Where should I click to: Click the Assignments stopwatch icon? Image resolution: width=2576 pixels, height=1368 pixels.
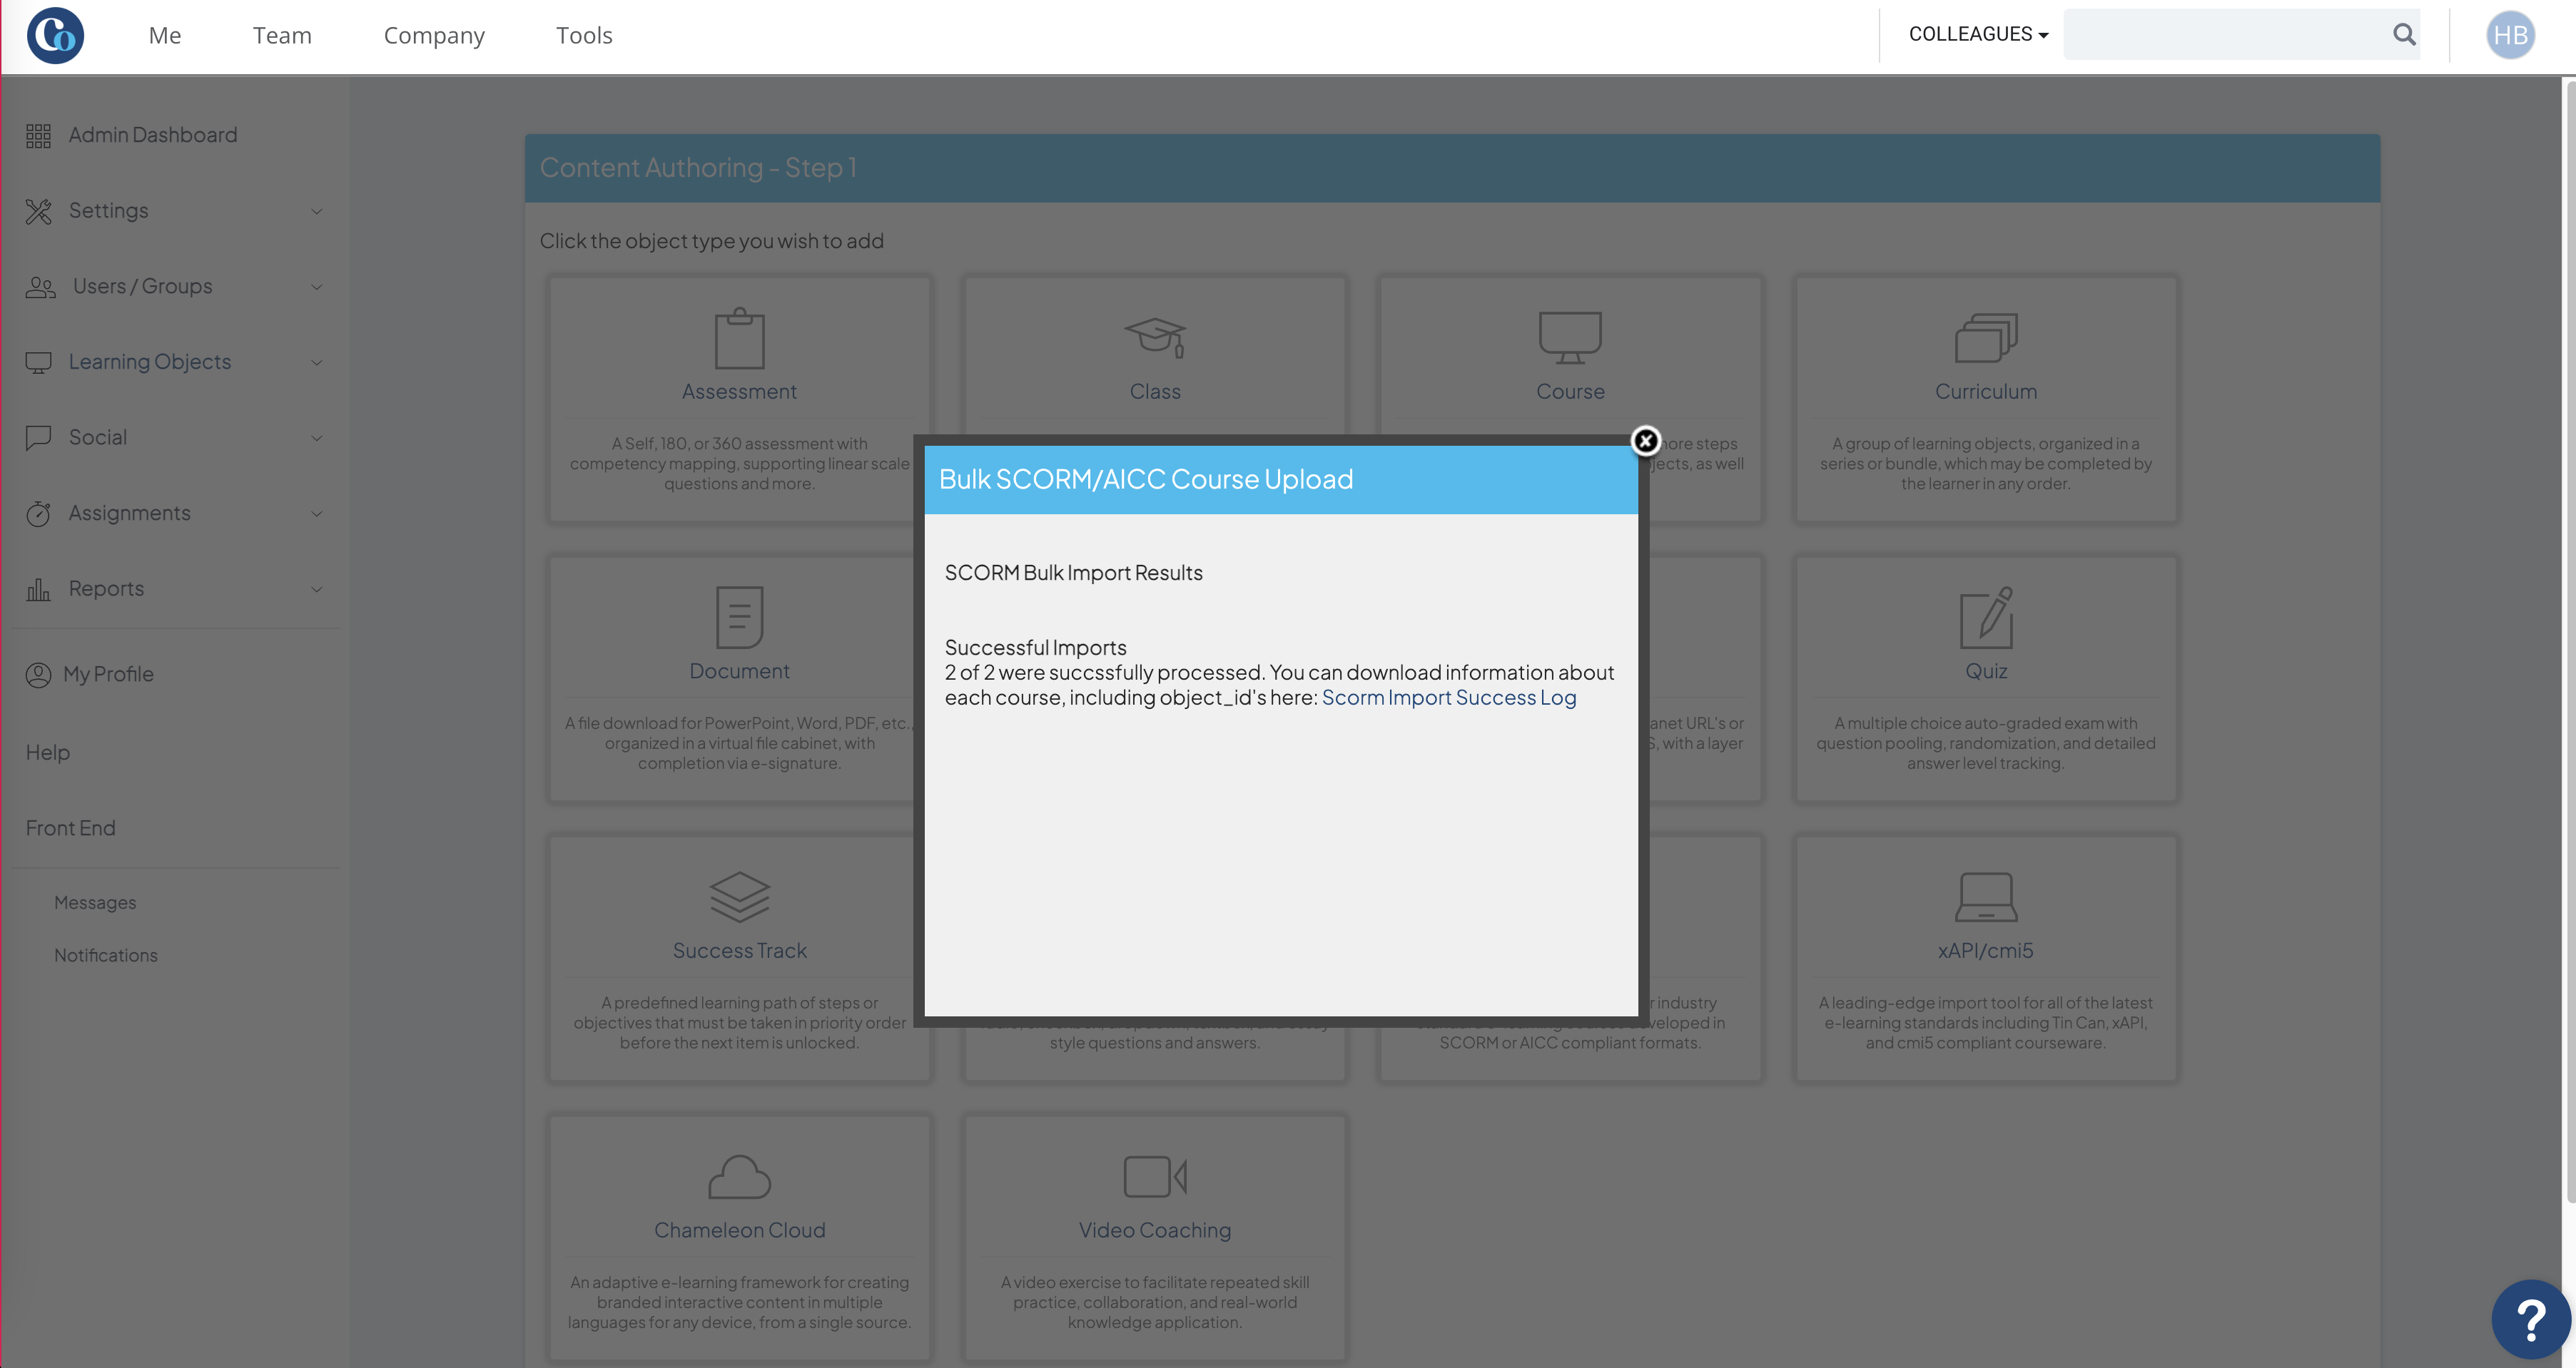tap(38, 514)
